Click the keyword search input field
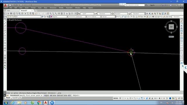The height and width of the screenshot is (105, 187). pos(134,5)
